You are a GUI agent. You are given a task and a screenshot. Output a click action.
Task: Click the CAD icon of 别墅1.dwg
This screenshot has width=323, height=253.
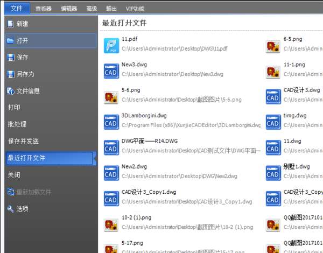273,173
